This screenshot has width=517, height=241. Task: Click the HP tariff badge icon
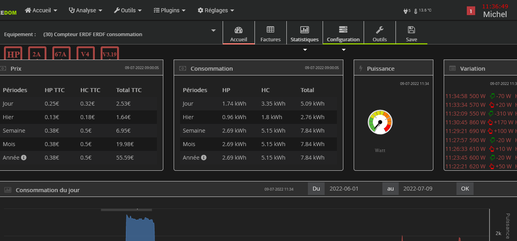(13, 54)
